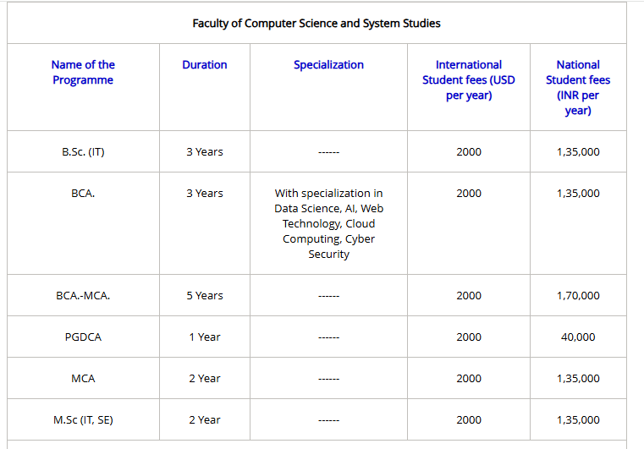Click the '40,000' national fee value
This screenshot has height=449, width=644.
578,337
